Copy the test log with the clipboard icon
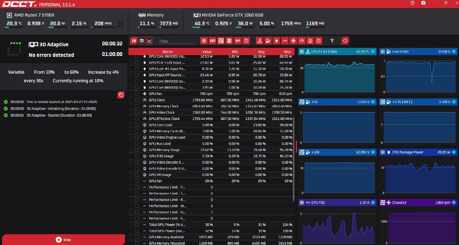The height and width of the screenshot is (245, 459). (x=121, y=95)
